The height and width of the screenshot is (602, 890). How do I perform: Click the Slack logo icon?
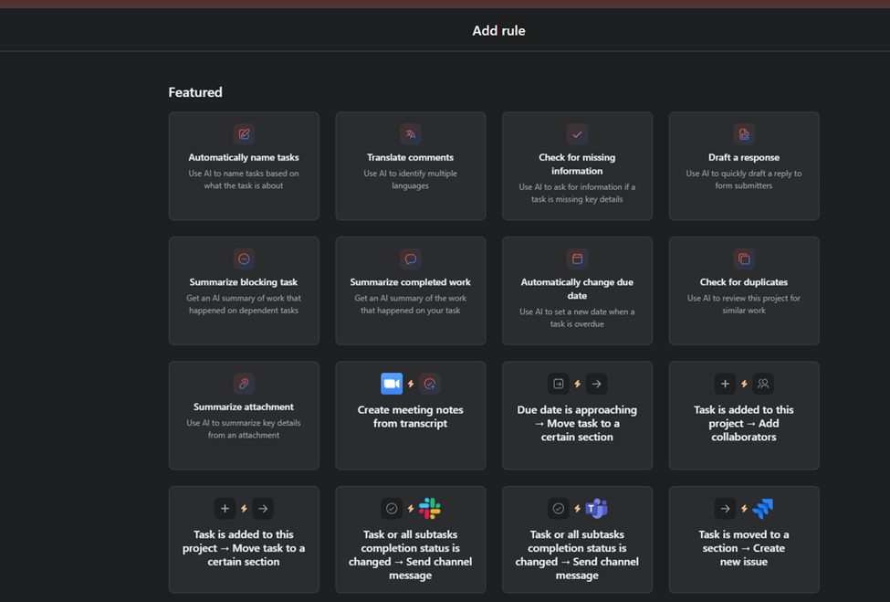[x=430, y=508]
